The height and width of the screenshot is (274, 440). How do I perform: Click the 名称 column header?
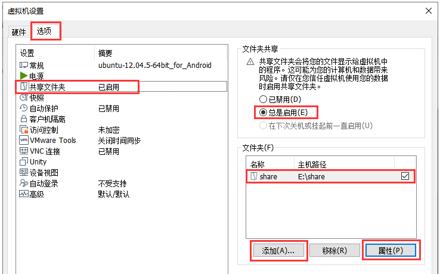258,164
